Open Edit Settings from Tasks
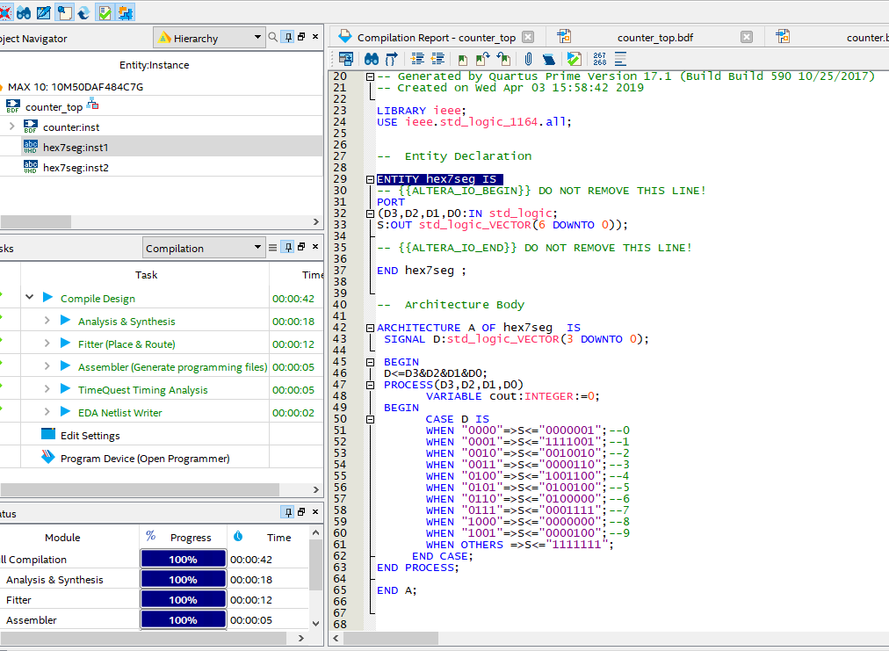This screenshot has width=889, height=651. click(90, 436)
